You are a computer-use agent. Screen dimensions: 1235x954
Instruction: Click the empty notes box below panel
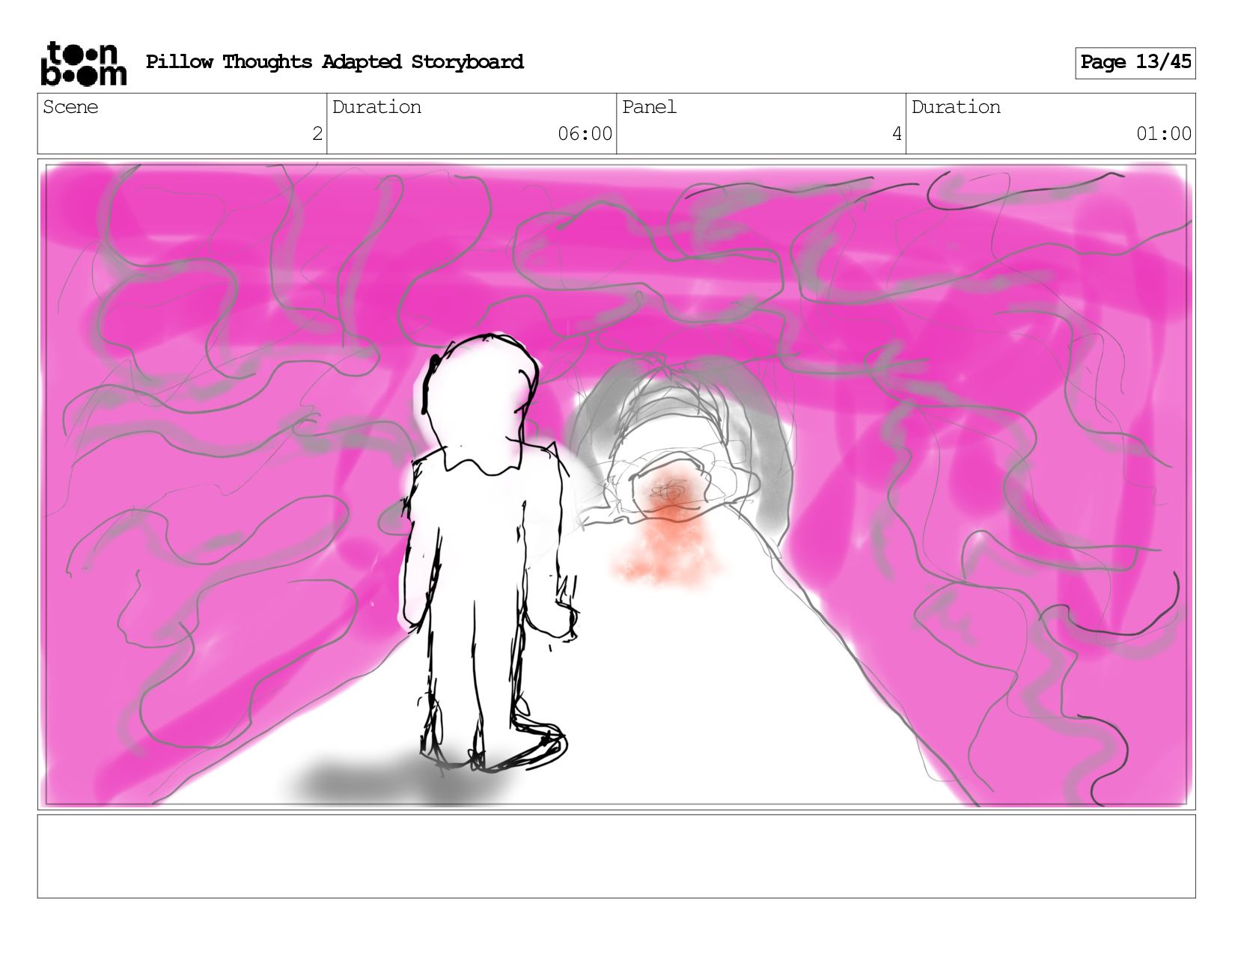tap(616, 856)
